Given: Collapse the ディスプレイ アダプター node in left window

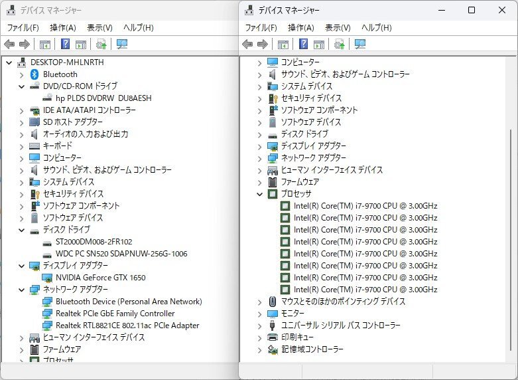Looking at the screenshot, I should coord(21,266).
